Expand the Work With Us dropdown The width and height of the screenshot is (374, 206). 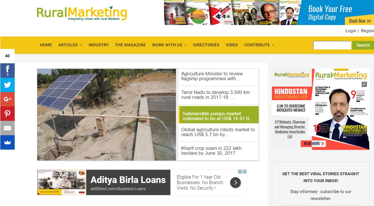point(169,45)
